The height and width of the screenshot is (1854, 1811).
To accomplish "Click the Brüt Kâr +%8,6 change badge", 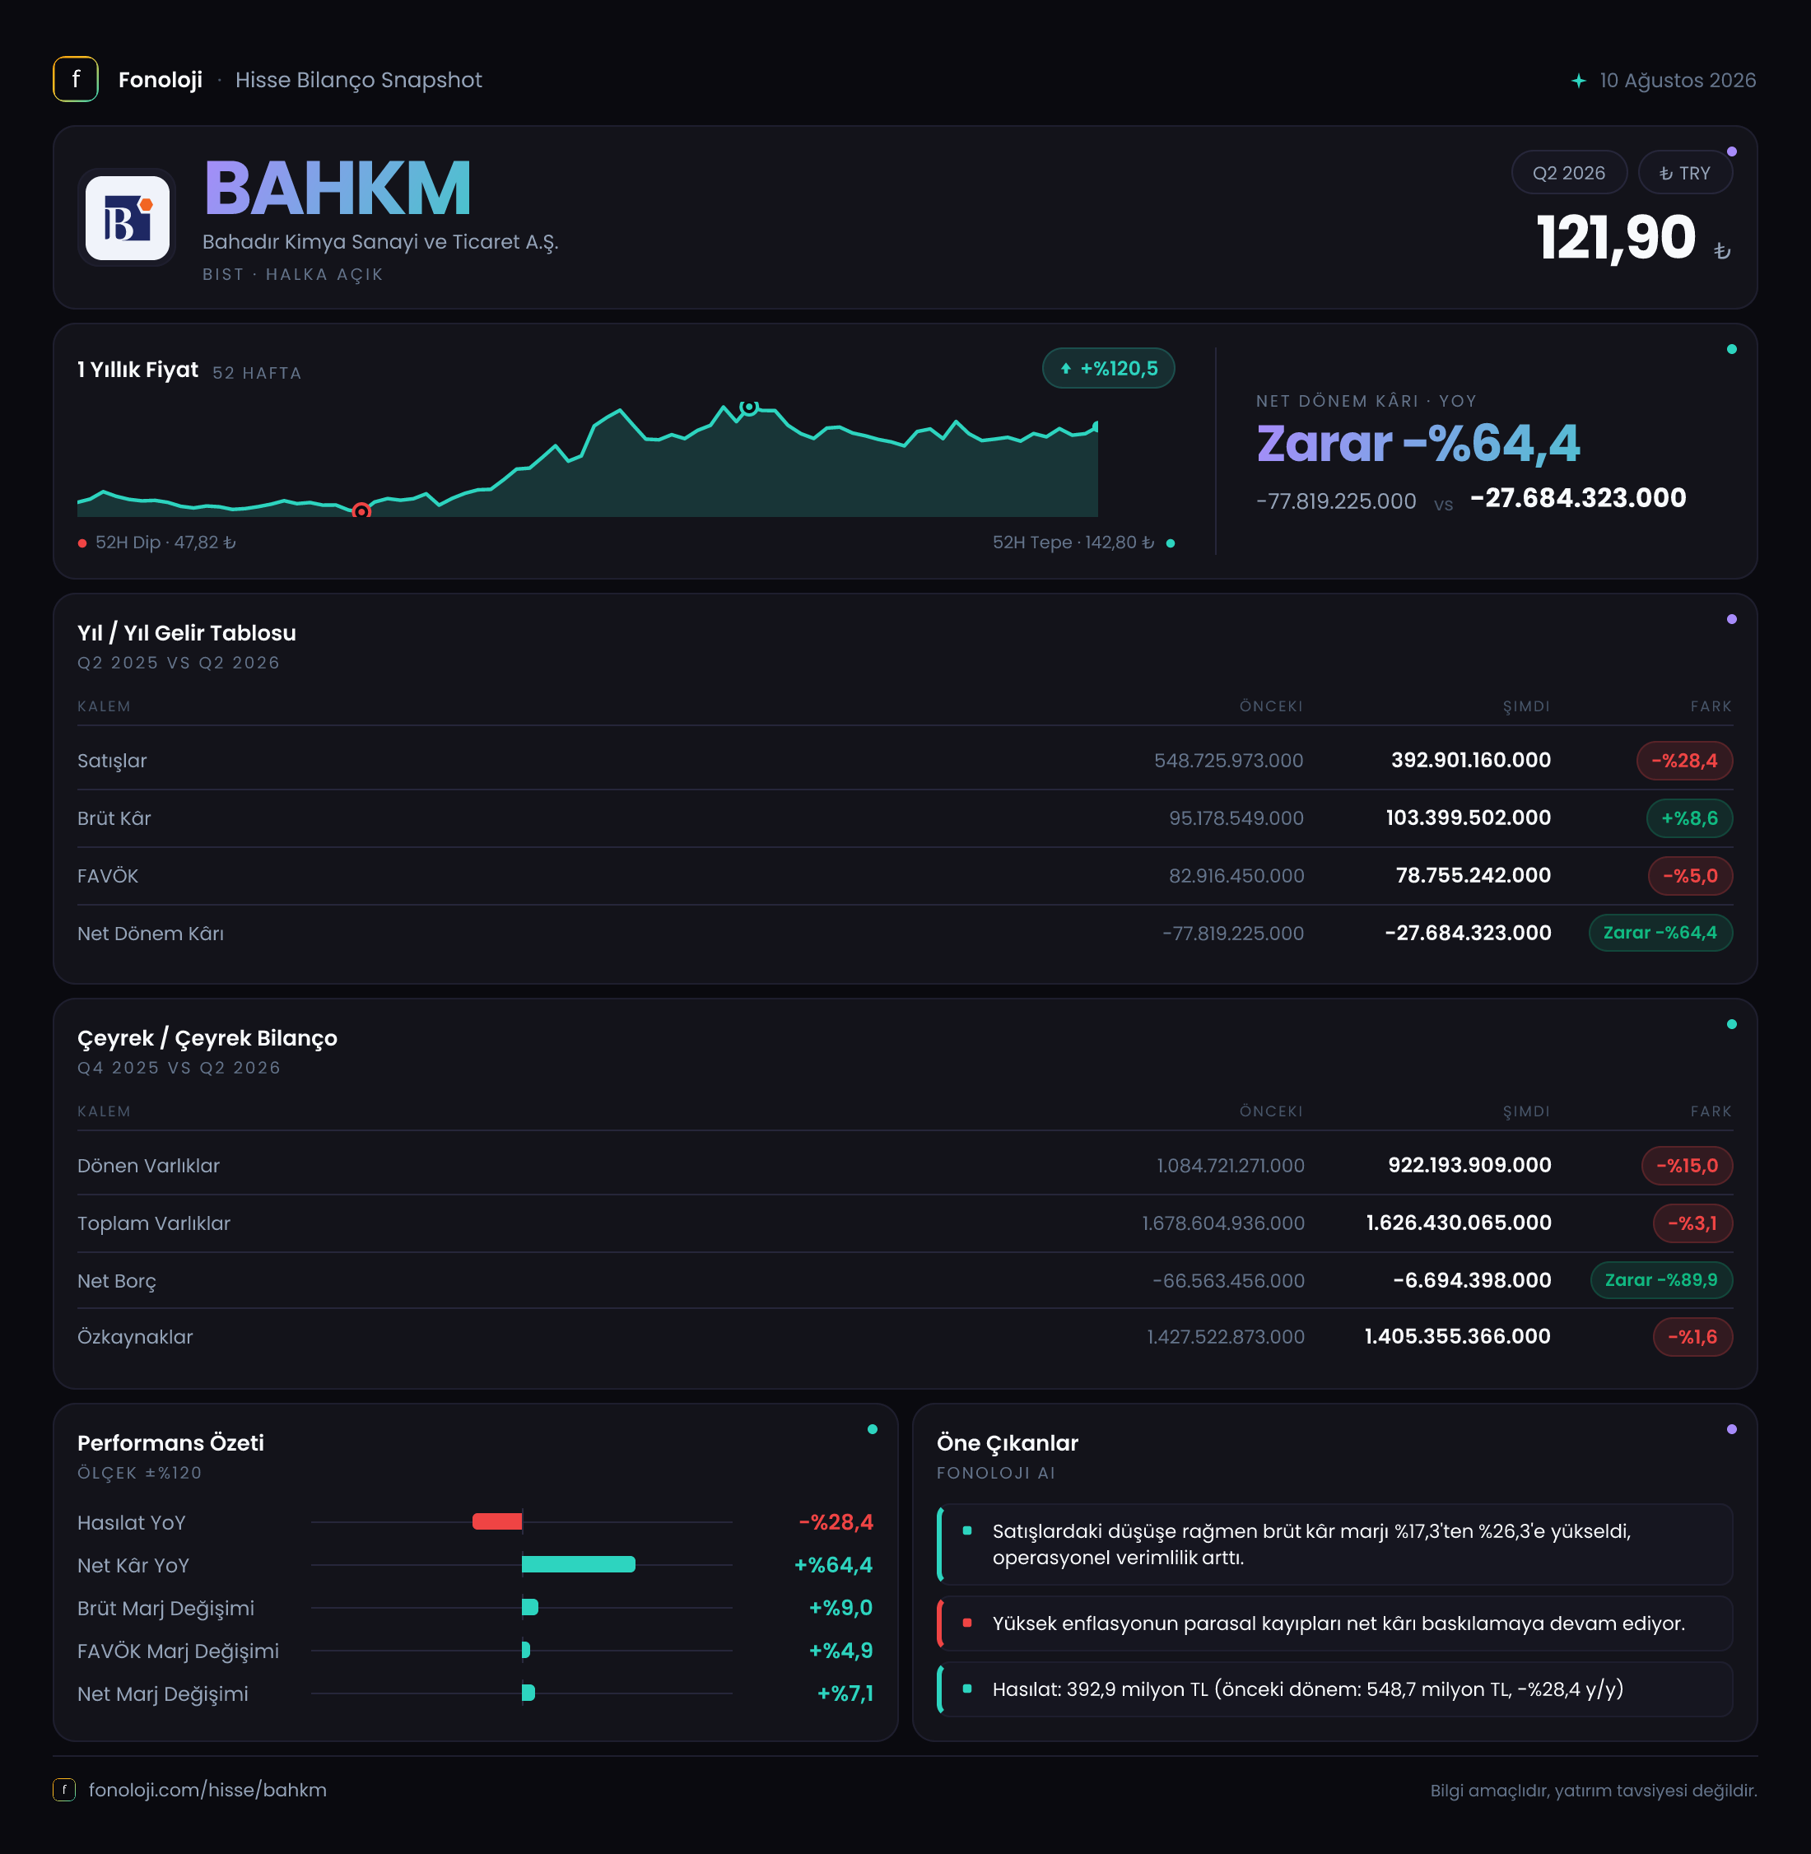I will tap(1689, 818).
